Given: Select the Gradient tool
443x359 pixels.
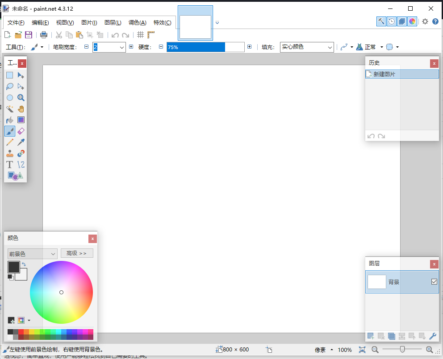Looking at the screenshot, I should click(21, 120).
